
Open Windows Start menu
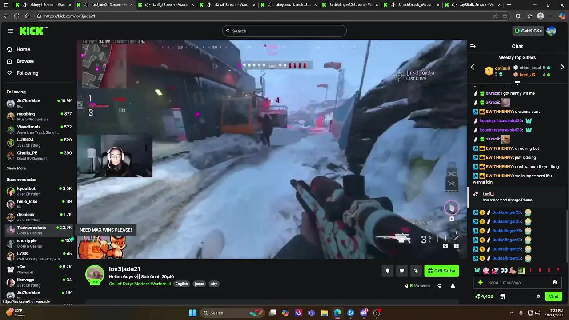(193, 313)
